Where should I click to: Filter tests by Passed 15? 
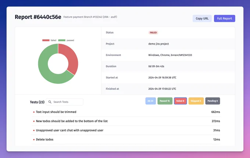pyautogui.click(x=165, y=101)
